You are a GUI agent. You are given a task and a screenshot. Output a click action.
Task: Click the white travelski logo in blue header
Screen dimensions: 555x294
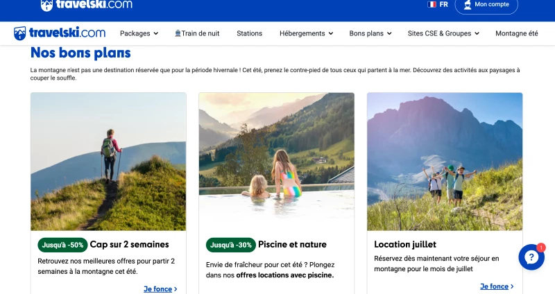pos(86,5)
